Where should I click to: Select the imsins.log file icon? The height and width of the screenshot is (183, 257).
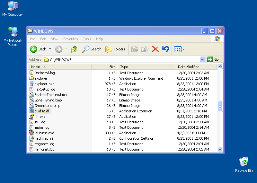pyautogui.click(x=31, y=127)
